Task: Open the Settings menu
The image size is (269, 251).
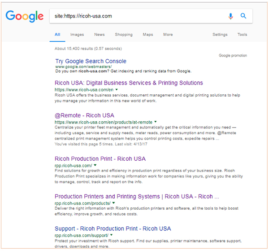Action: [220, 35]
